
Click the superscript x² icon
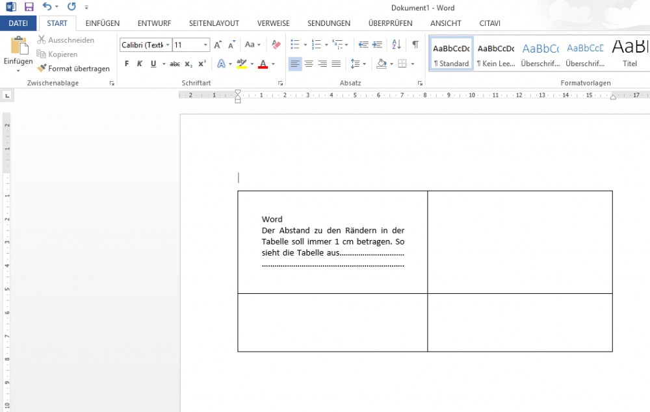pos(202,64)
